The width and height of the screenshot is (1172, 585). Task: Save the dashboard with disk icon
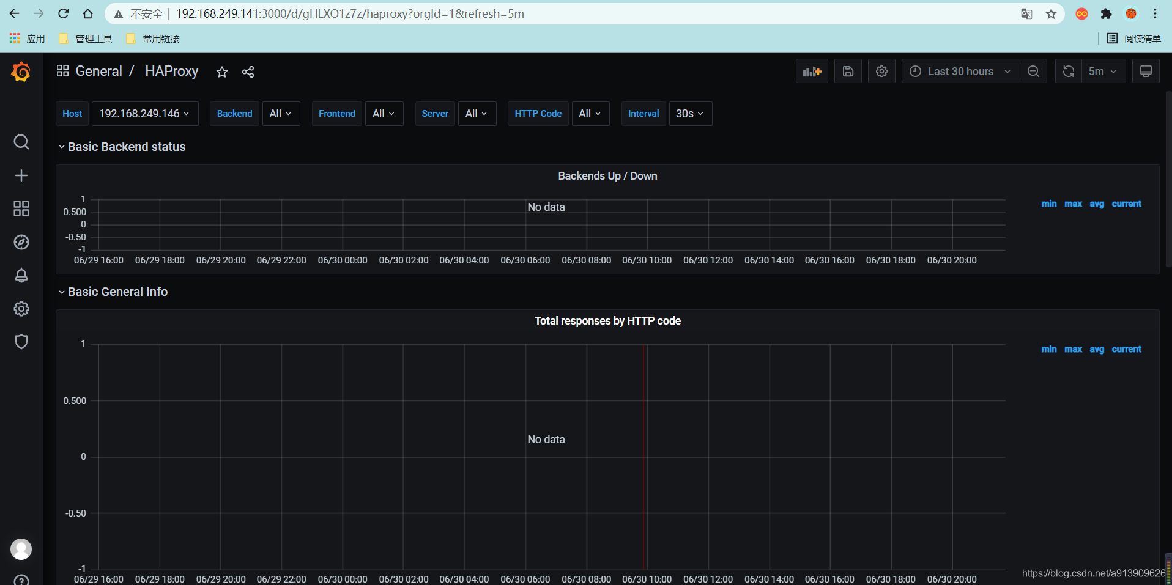point(848,72)
